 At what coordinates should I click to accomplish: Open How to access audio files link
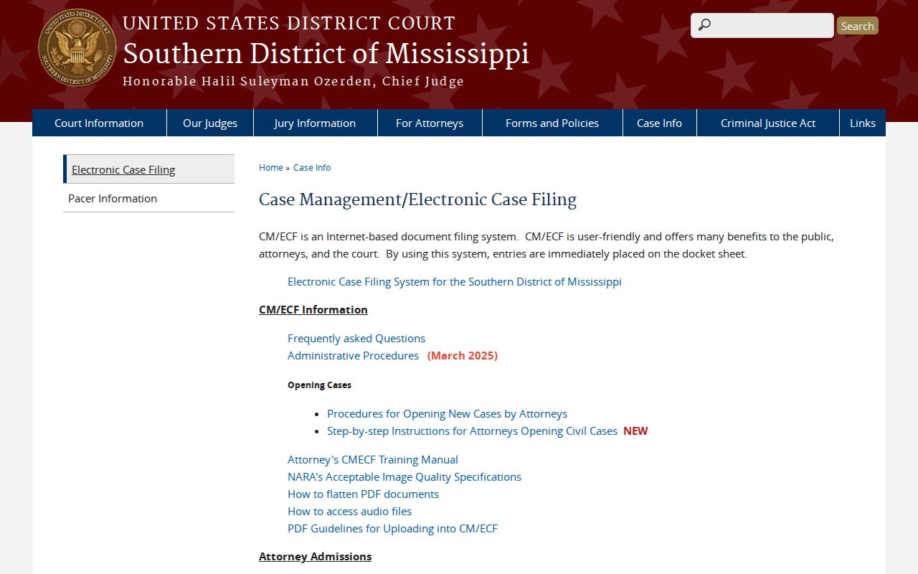(x=350, y=511)
